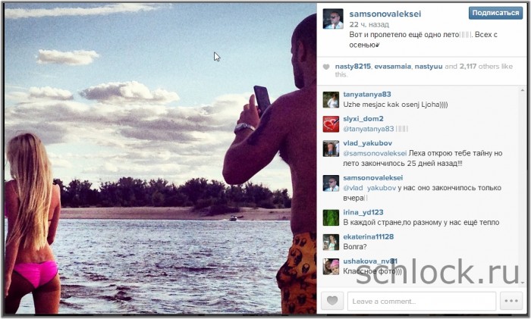Open ushakova_nv81 commenter username
The height and width of the screenshot is (319, 531).
click(x=370, y=261)
